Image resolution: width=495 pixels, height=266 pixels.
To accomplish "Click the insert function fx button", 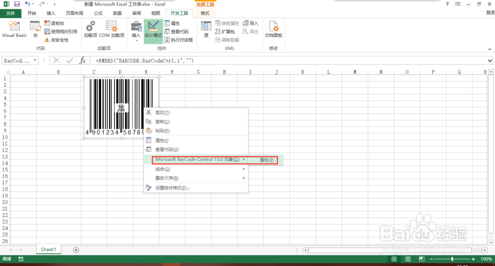I will [82, 60].
